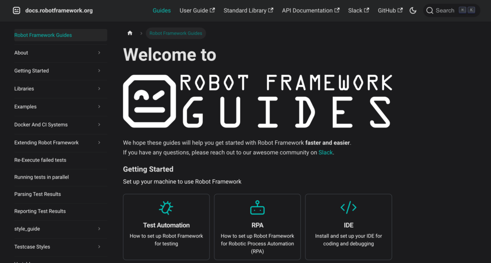
Task: Open style_guide in the sidebar
Action: click(x=27, y=229)
